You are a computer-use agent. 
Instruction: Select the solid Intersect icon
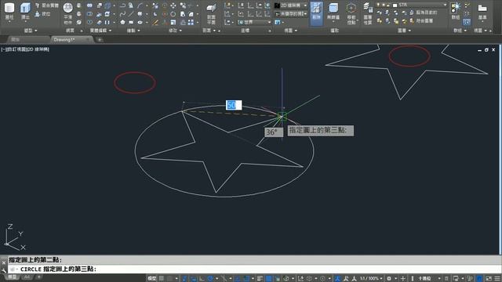[x=89, y=23]
